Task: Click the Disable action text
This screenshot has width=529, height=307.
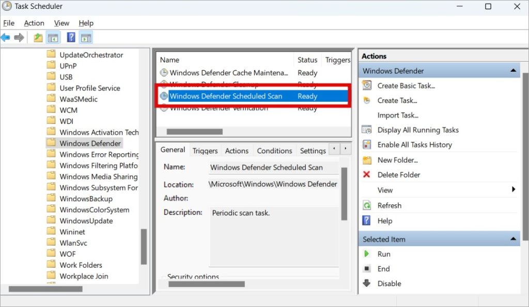Action: click(389, 283)
